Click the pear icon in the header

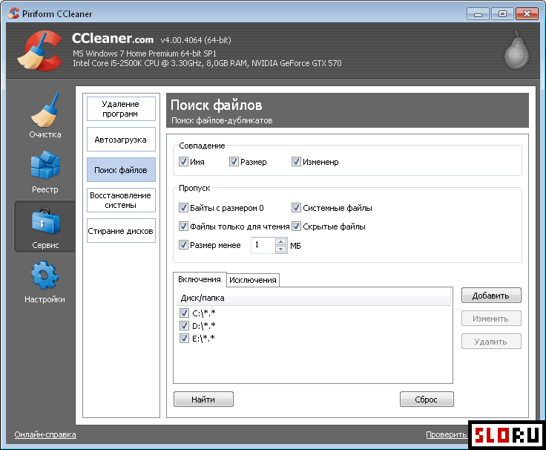(x=516, y=50)
